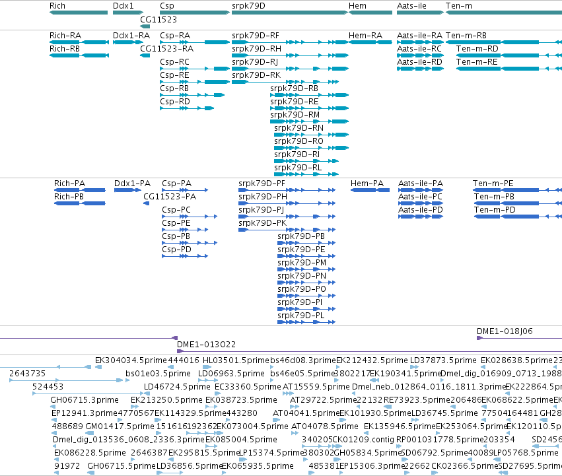Click the Csp-PA protein label
The image size is (562, 476).
click(x=177, y=184)
